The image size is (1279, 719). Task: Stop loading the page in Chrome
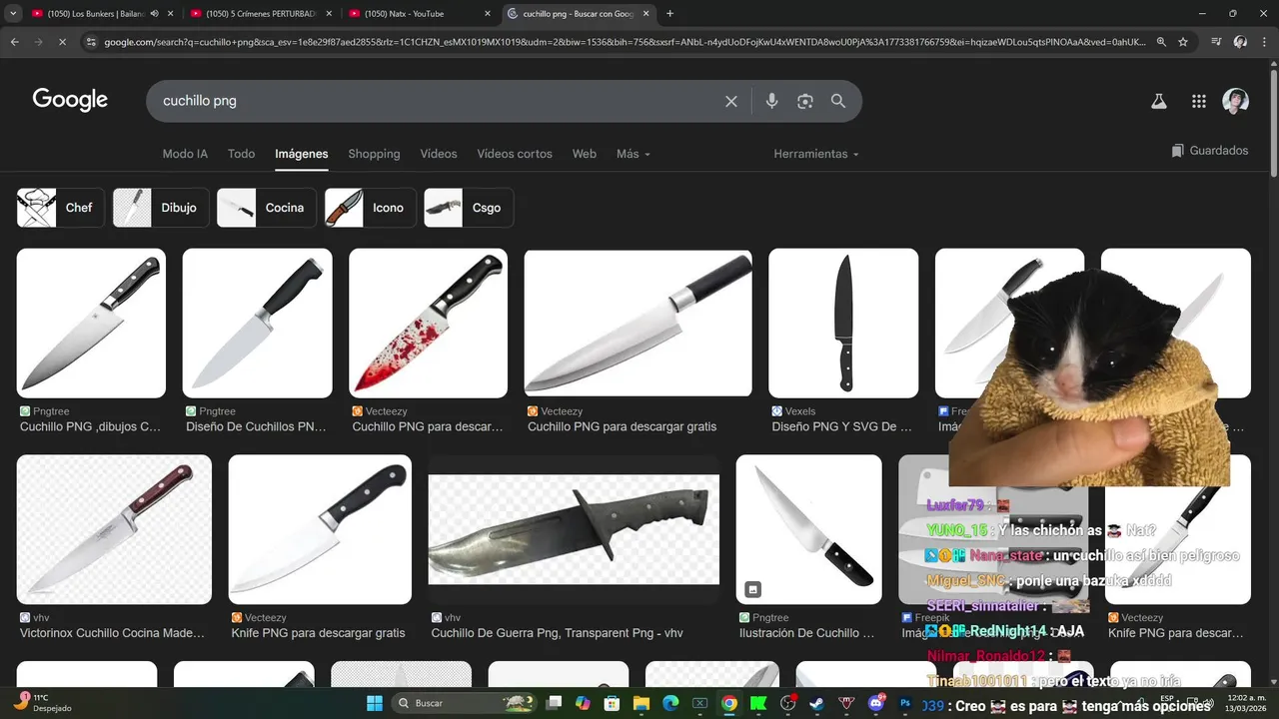pyautogui.click(x=62, y=42)
